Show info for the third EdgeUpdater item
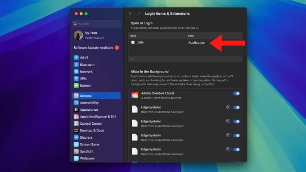Image resolution: width=306 pixels, height=172 pixels. point(228,135)
